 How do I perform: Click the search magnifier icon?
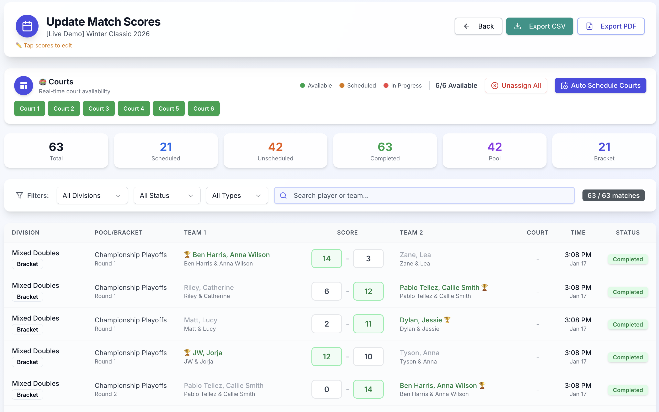[283, 195]
